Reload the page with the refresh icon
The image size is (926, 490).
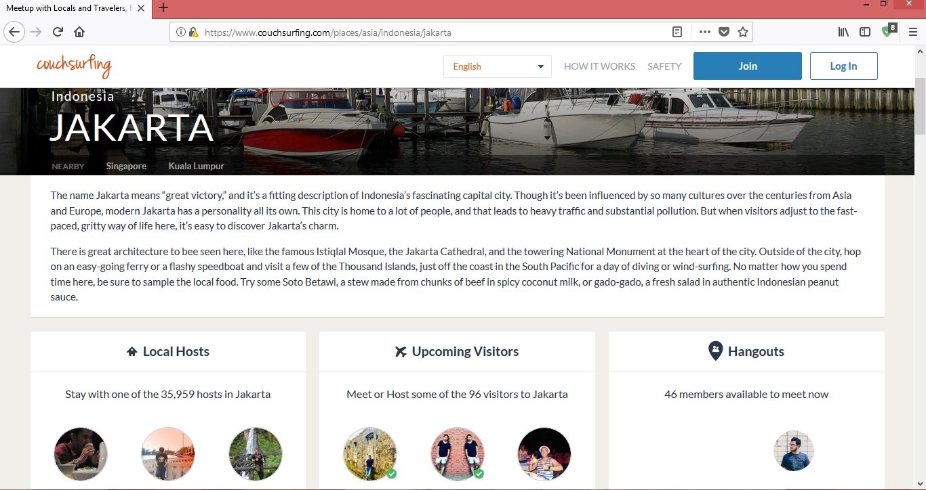[58, 32]
